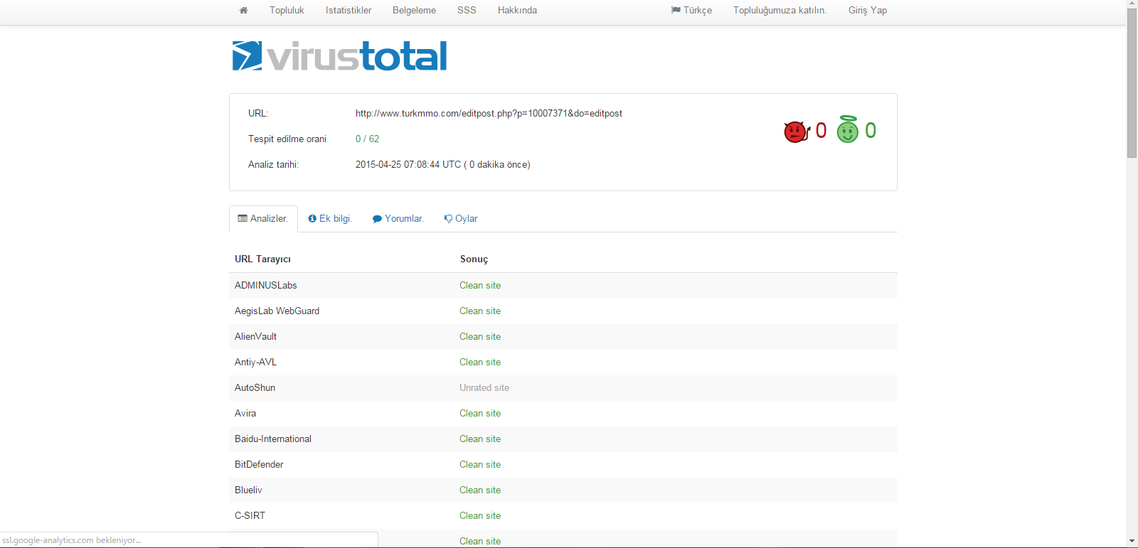The height and width of the screenshot is (548, 1138).
Task: Click the URL Tarayıcı column header
Action: [x=262, y=259]
